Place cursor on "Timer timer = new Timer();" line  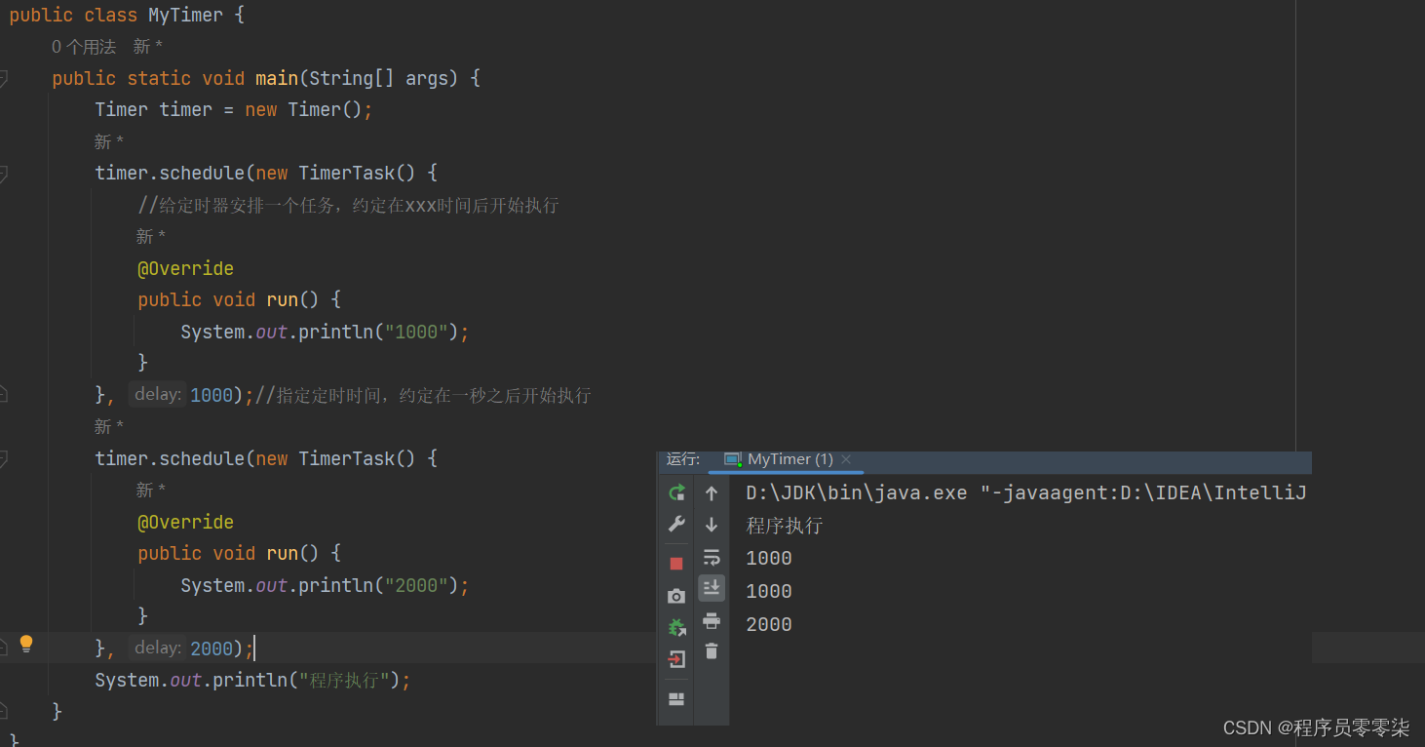pos(234,110)
